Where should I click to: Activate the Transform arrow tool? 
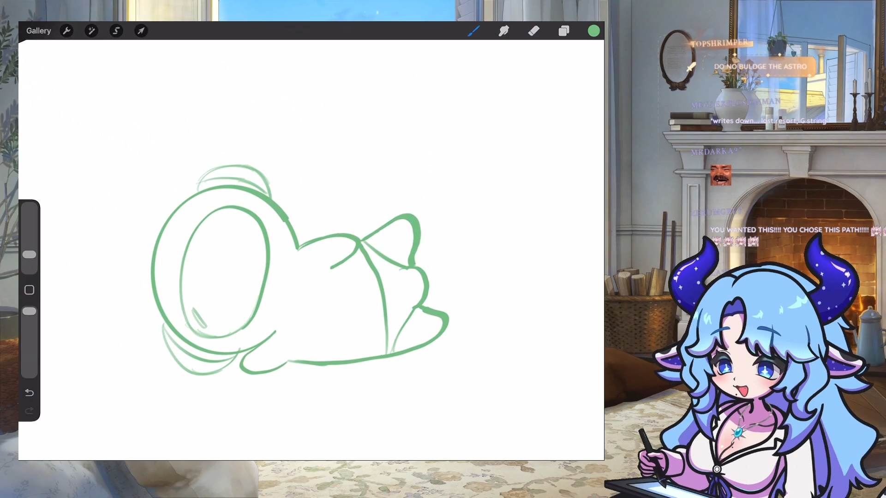(x=141, y=31)
